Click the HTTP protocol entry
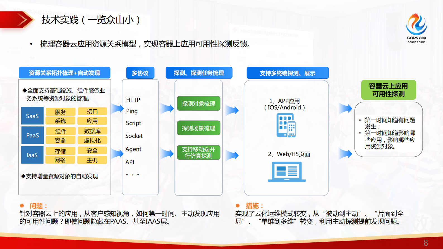The height and width of the screenshot is (249, 443). click(x=133, y=100)
